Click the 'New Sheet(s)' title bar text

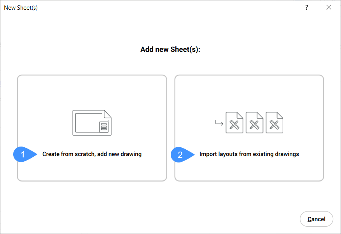(x=21, y=8)
